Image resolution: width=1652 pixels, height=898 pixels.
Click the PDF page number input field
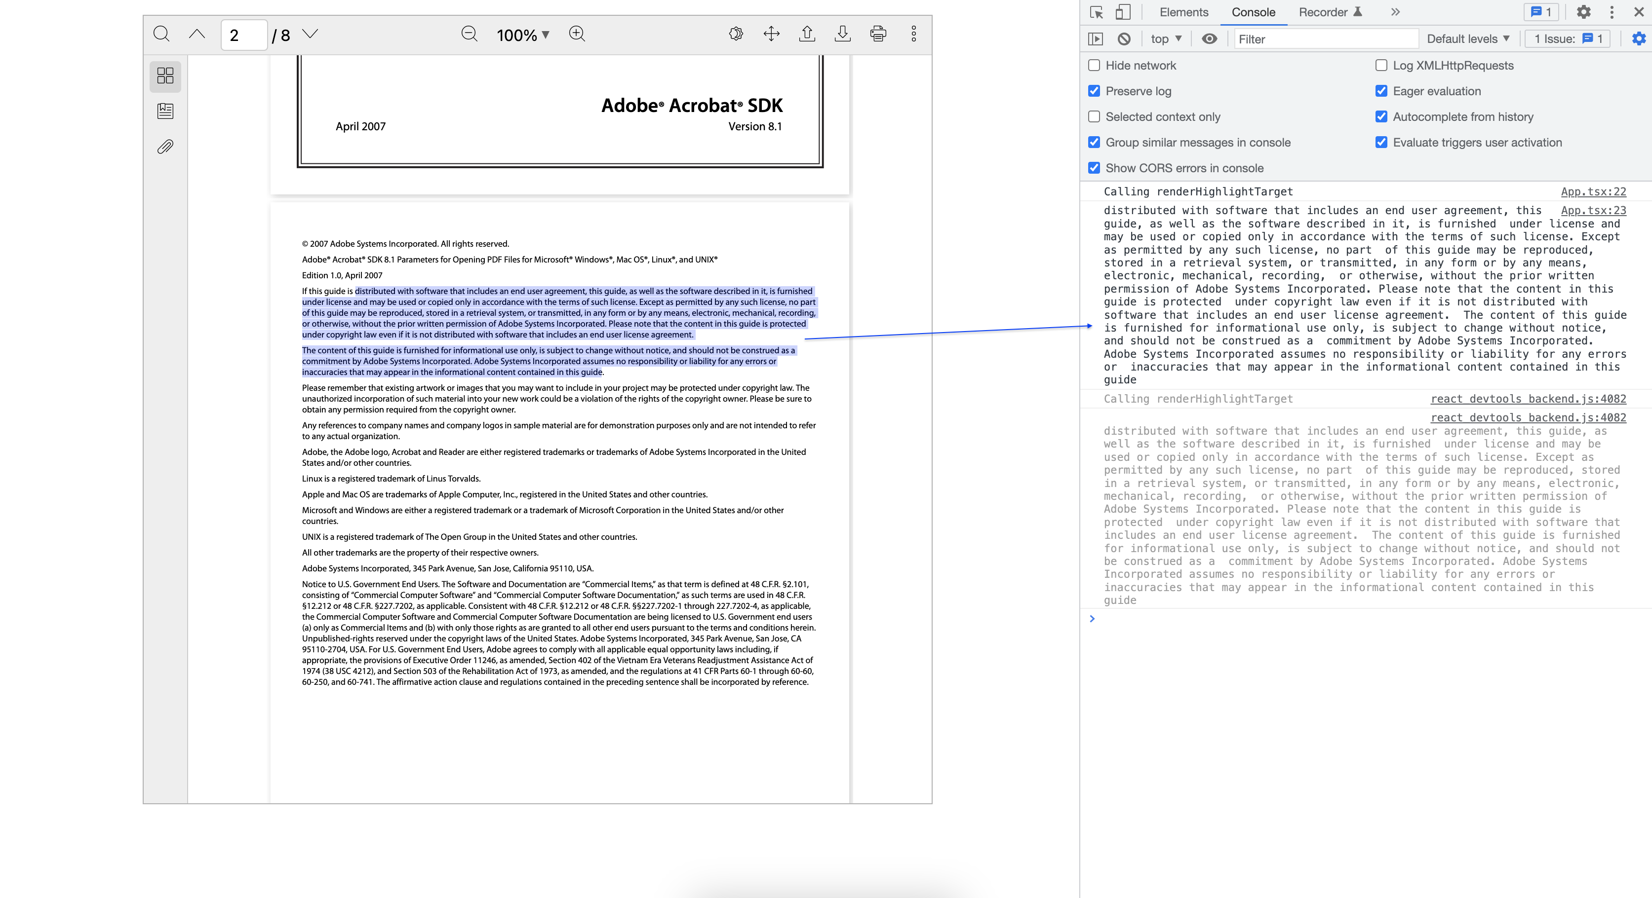243,34
